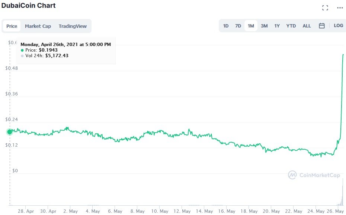Click the 20. May x-axis label
Image resolution: width=346 pixels, height=215 pixels.
tap(271, 211)
